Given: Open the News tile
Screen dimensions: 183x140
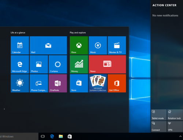Looking at the screenshot, I should click(107, 64).
